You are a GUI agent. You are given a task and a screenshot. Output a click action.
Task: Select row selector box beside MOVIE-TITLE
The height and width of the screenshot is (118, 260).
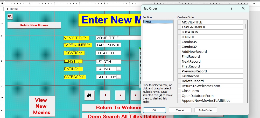pyautogui.click(x=179, y=22)
